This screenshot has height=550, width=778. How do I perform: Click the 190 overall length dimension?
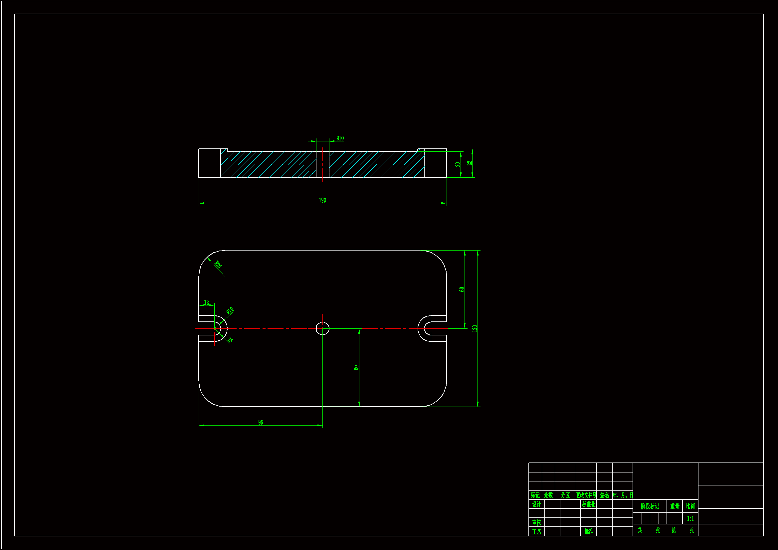click(322, 200)
